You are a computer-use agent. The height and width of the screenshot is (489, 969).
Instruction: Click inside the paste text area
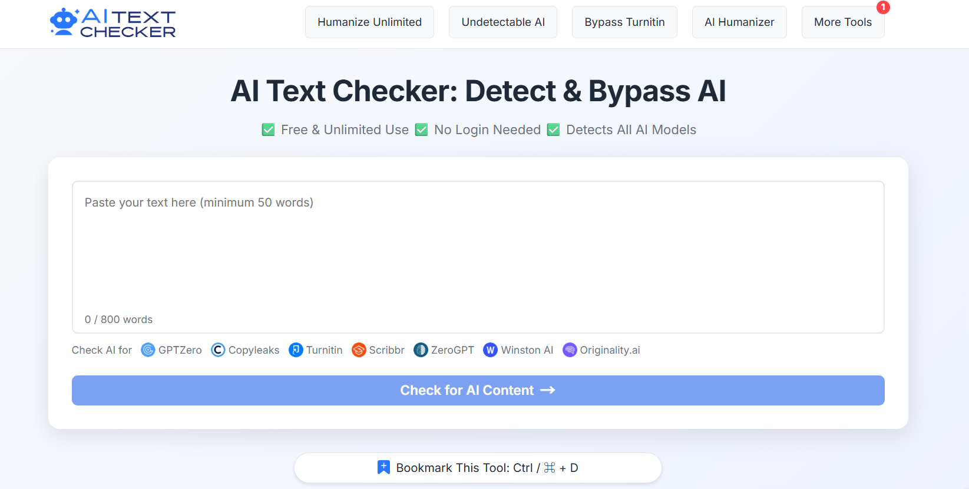[478, 253]
